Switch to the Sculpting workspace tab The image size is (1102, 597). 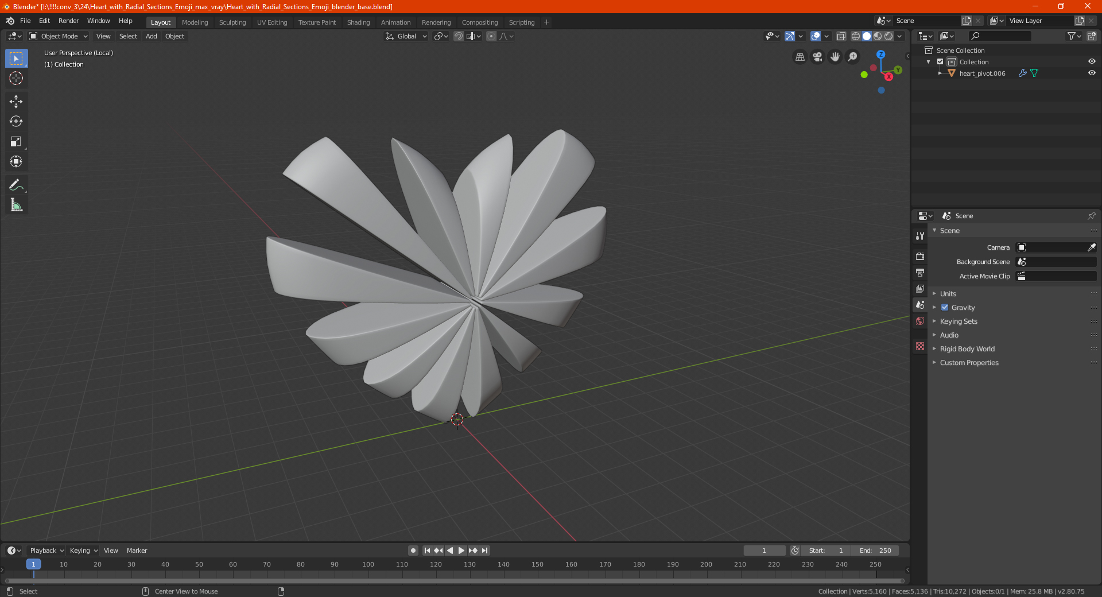coord(232,22)
